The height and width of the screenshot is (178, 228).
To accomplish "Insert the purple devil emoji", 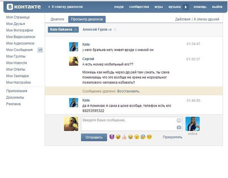I will coord(112,137).
